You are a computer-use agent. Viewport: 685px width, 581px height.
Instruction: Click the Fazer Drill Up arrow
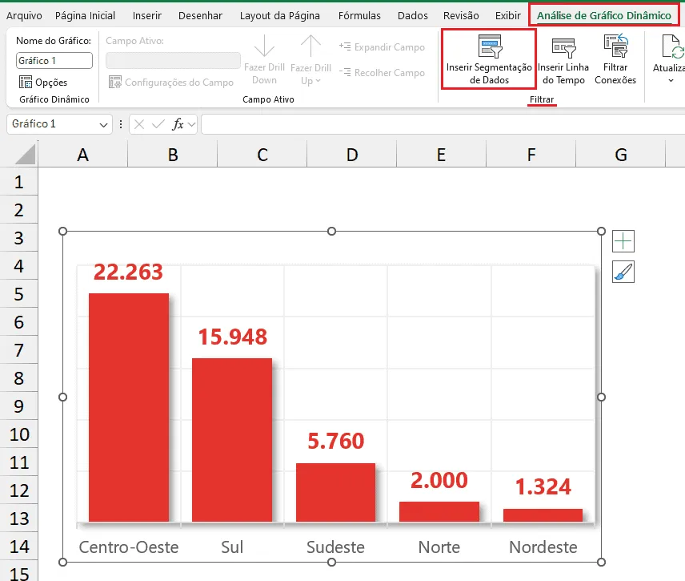(x=310, y=46)
